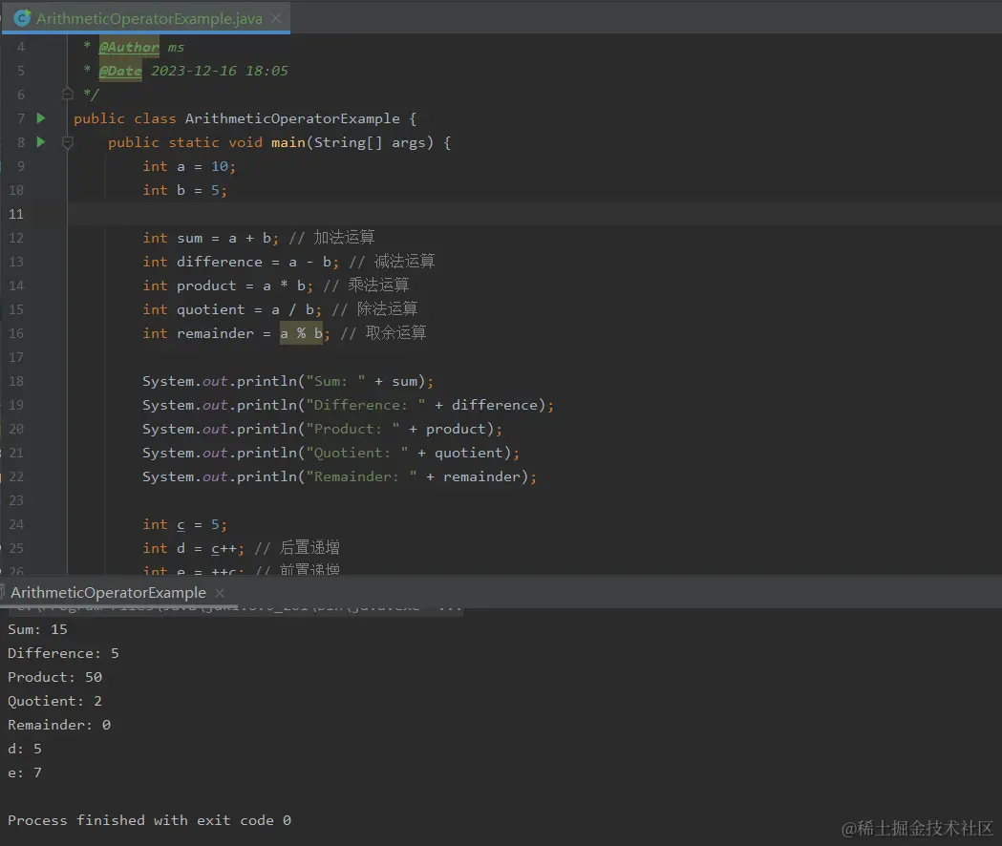Click the @Date tag in the comment

(x=120, y=71)
